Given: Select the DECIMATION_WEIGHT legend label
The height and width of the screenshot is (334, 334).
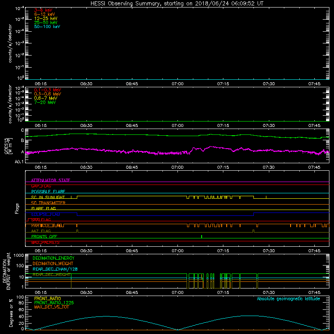Looking at the screenshot, I should pos(53,263).
